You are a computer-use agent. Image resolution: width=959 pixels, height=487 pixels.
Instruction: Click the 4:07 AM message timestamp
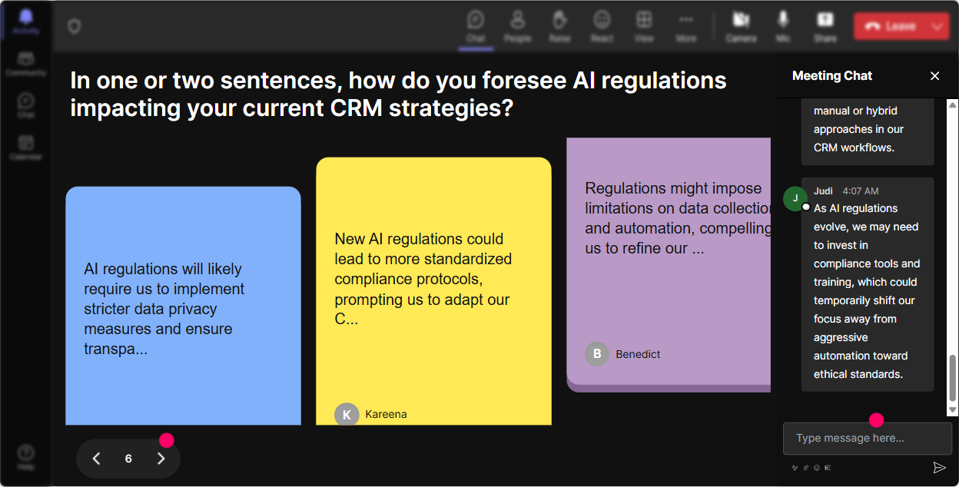point(861,190)
